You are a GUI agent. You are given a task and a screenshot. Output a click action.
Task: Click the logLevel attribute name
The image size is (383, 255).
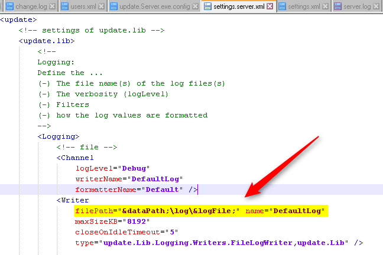94,168
